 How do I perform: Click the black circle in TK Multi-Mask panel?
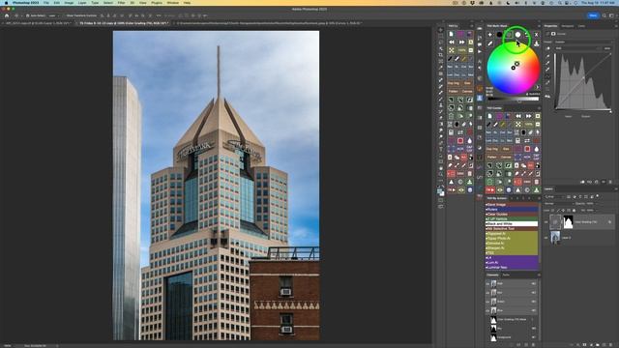coord(499,35)
